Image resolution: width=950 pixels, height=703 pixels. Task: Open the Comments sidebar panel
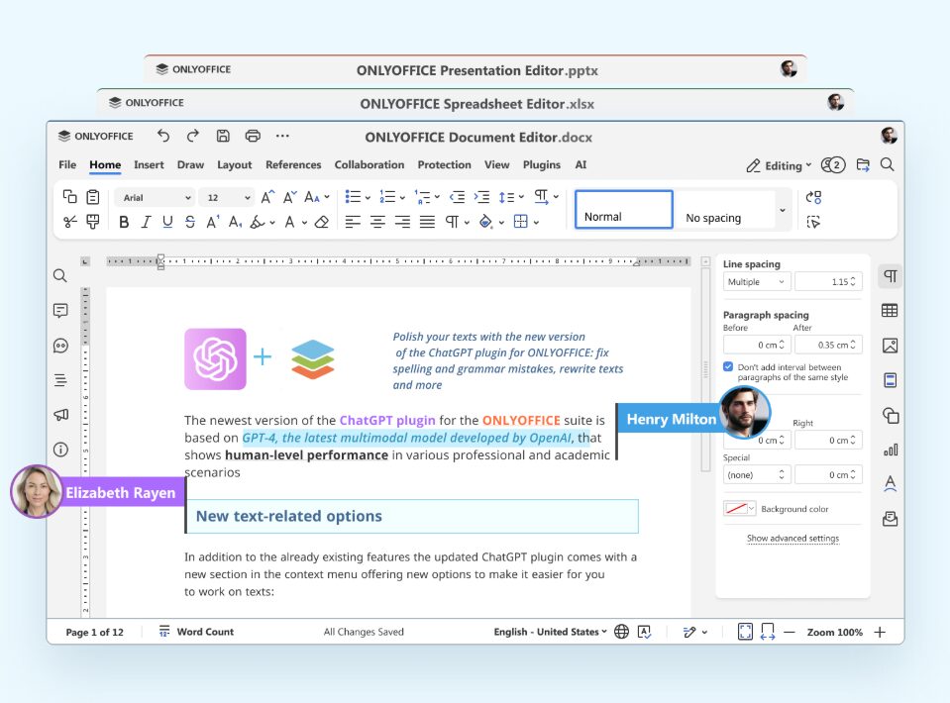tap(60, 311)
